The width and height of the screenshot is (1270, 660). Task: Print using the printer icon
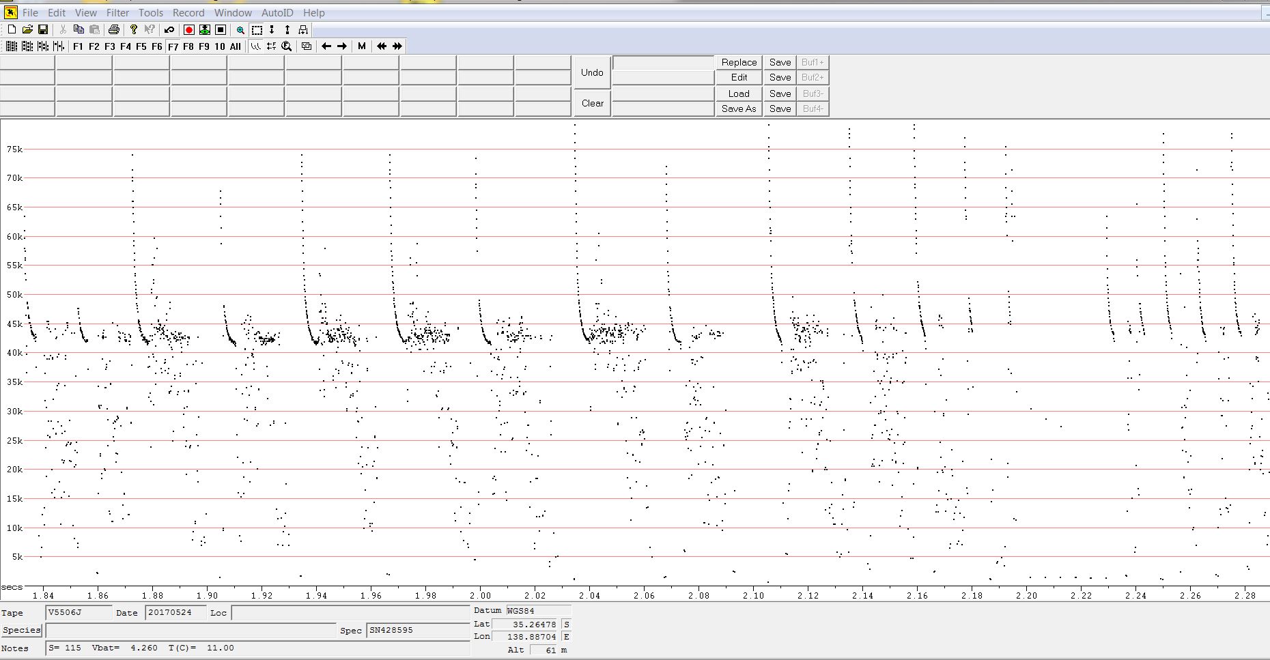[114, 29]
